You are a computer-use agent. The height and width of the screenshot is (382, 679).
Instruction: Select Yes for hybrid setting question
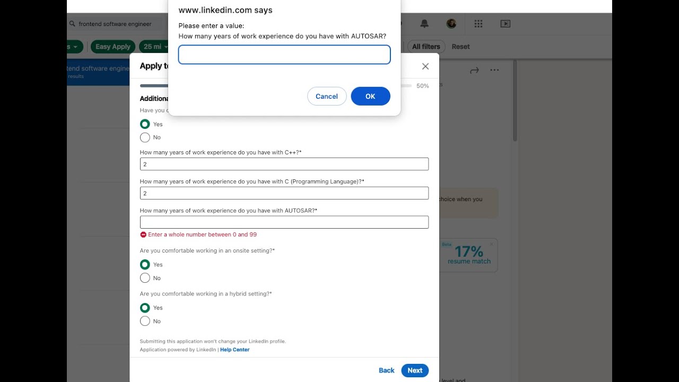[145, 308]
